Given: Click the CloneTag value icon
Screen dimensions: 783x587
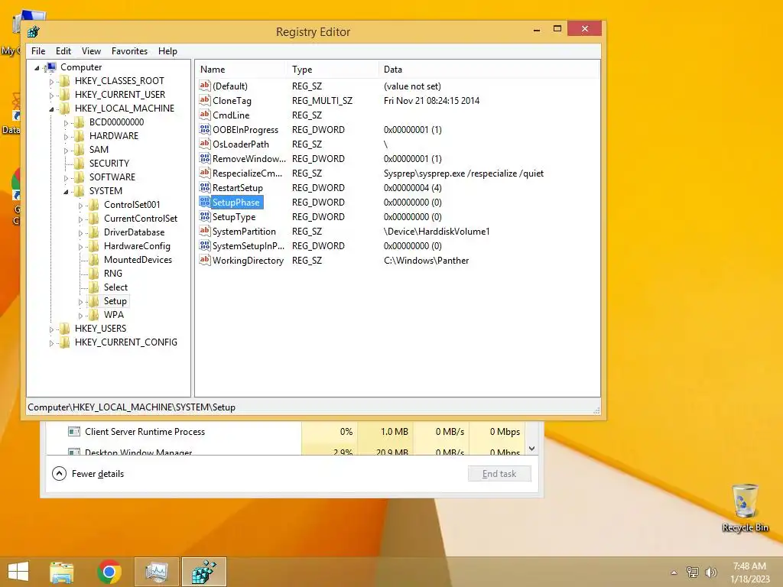Looking at the screenshot, I should point(205,100).
